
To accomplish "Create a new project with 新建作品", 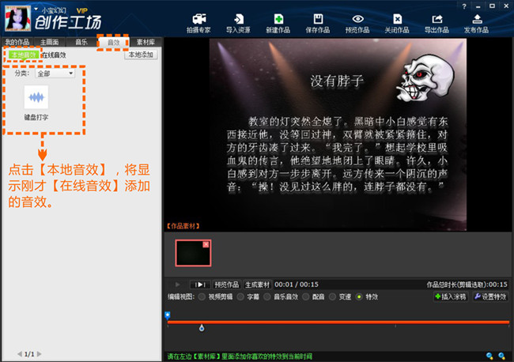I will click(277, 22).
